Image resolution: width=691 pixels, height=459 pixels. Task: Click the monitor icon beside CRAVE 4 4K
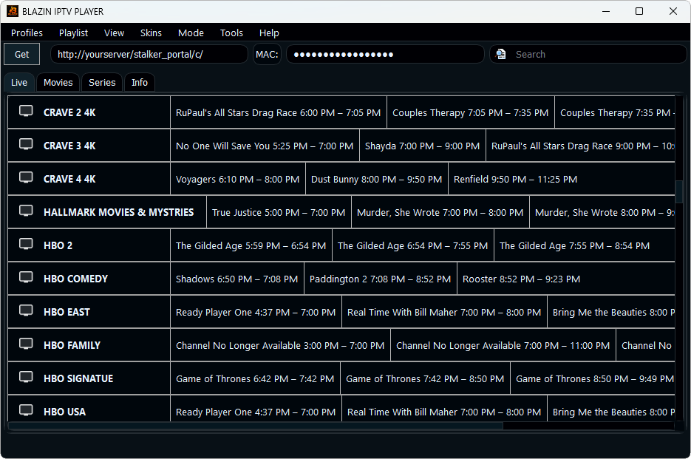tap(26, 177)
